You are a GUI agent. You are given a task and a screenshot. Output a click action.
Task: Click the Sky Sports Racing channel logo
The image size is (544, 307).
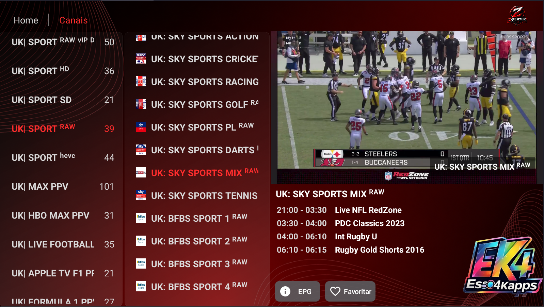(141, 82)
